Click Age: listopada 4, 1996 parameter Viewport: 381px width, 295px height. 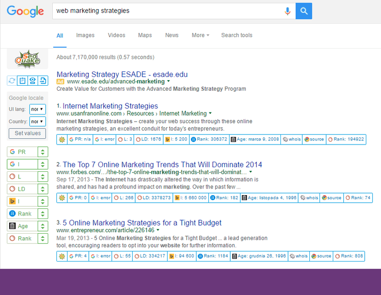point(269,198)
